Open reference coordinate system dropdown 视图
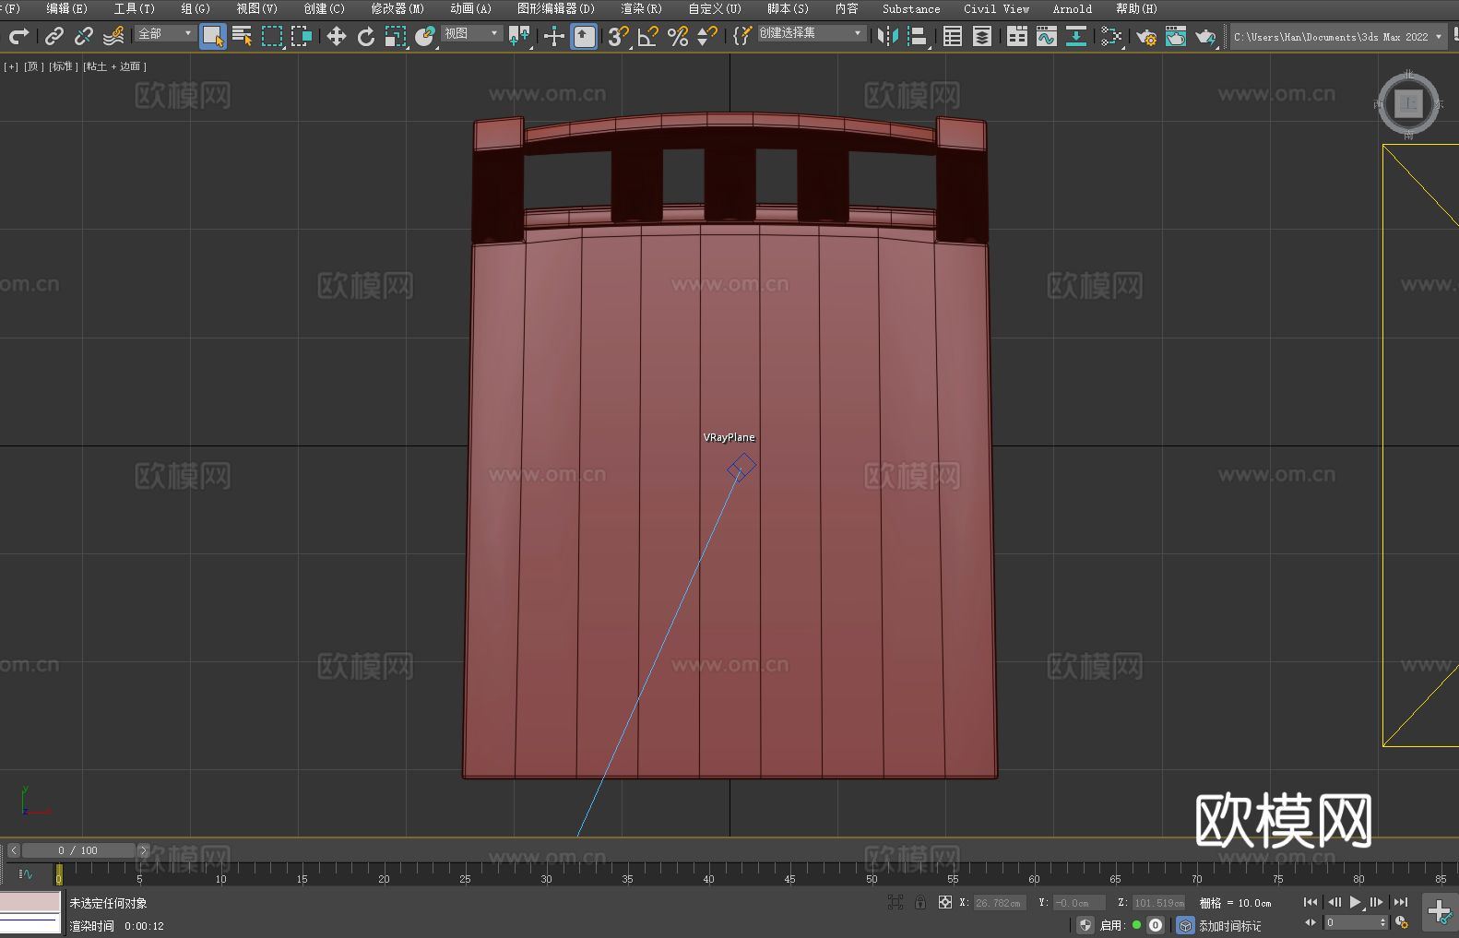This screenshot has height=938, width=1459. point(471,34)
